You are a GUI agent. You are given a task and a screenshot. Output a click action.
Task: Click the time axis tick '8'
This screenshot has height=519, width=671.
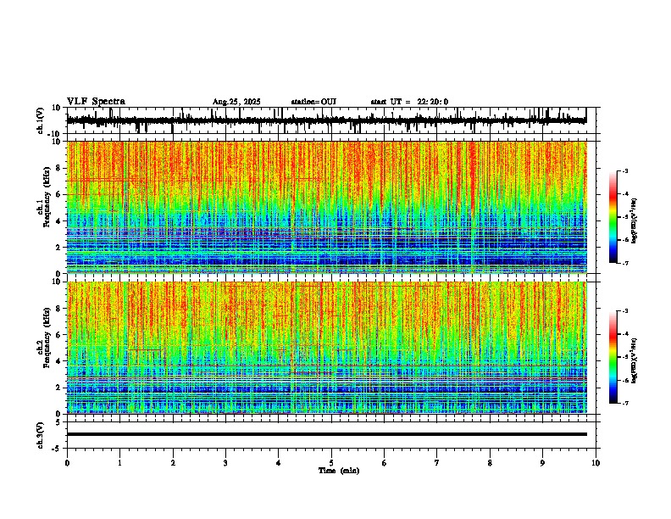coord(490,463)
